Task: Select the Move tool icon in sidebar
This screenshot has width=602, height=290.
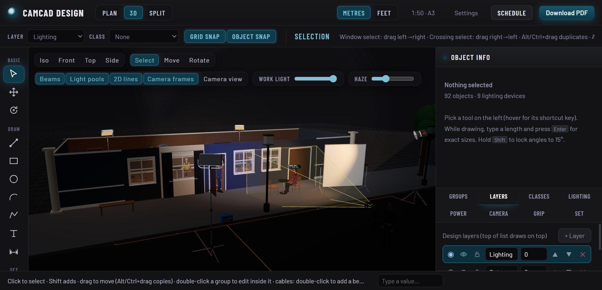Action: 14,92
